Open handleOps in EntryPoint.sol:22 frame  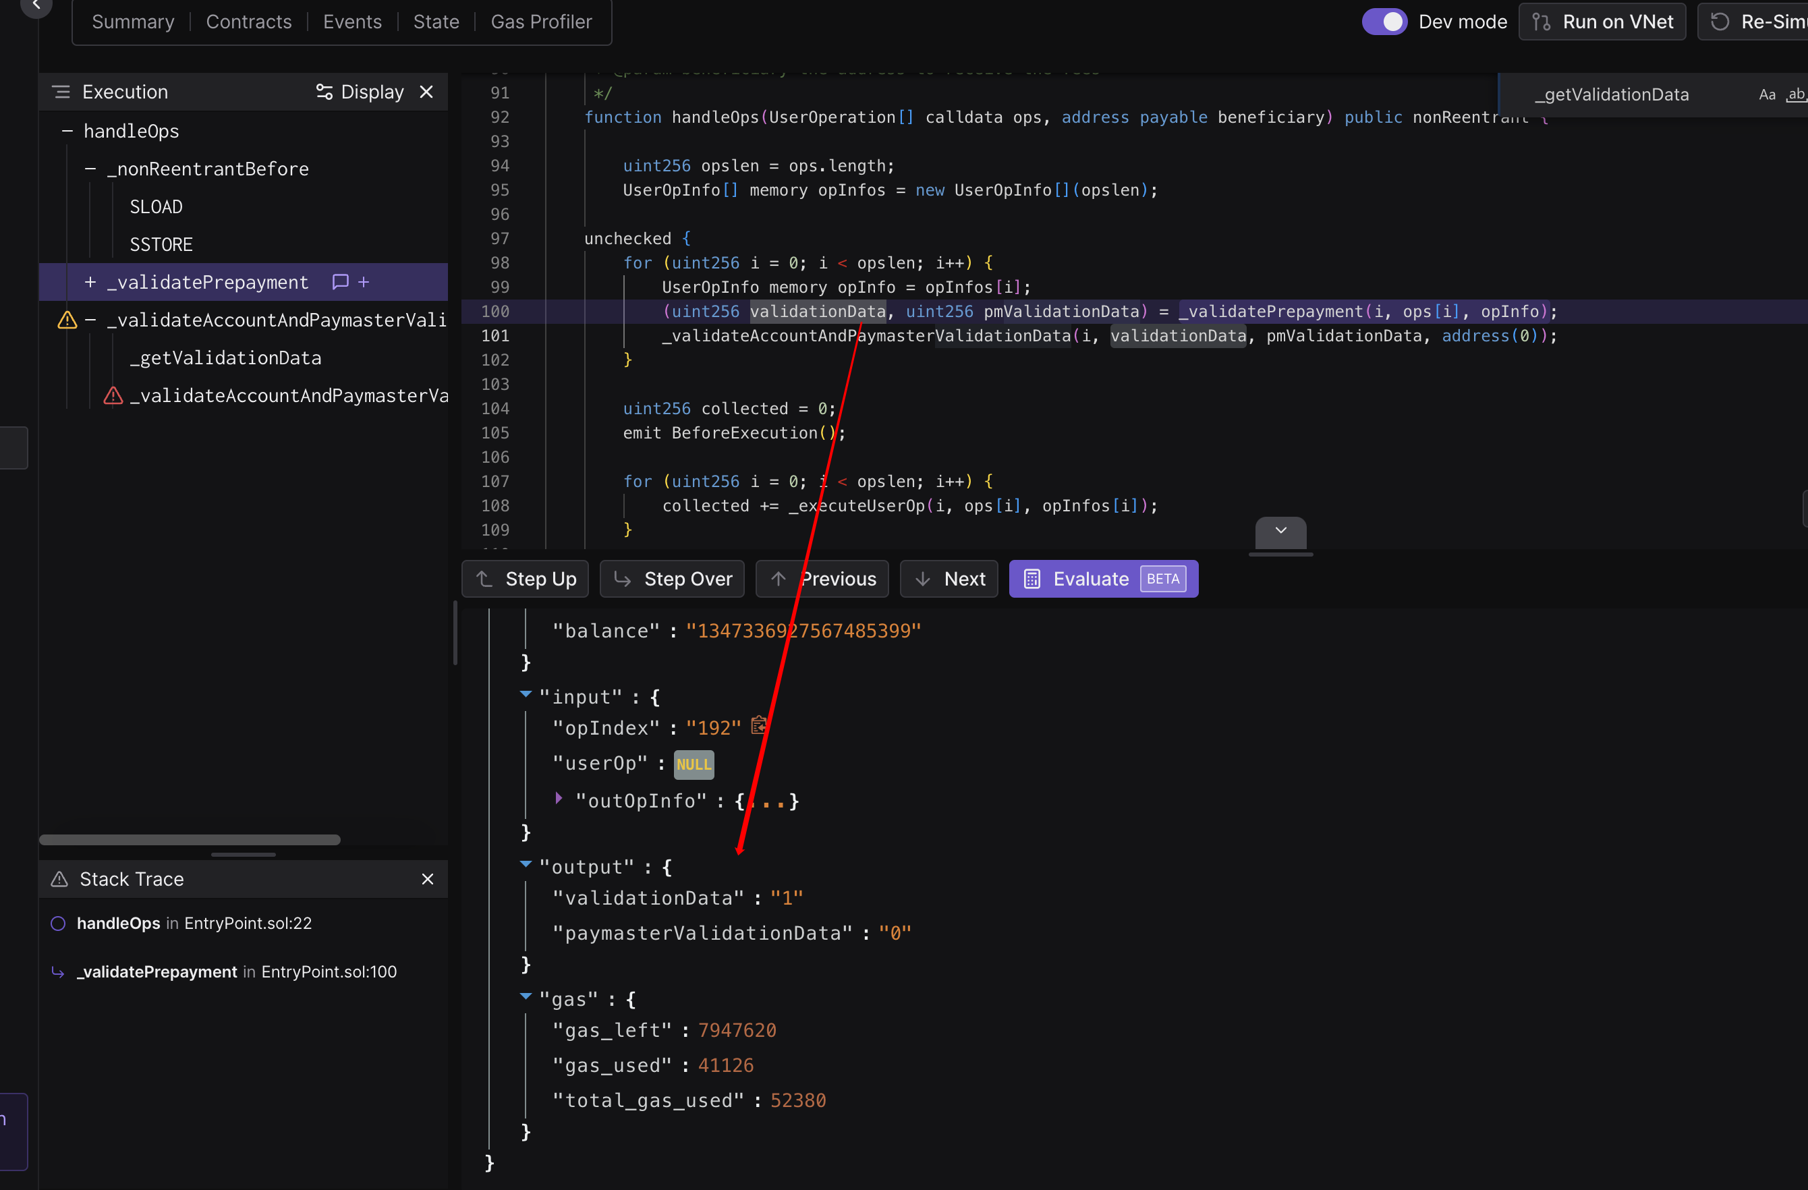[194, 923]
